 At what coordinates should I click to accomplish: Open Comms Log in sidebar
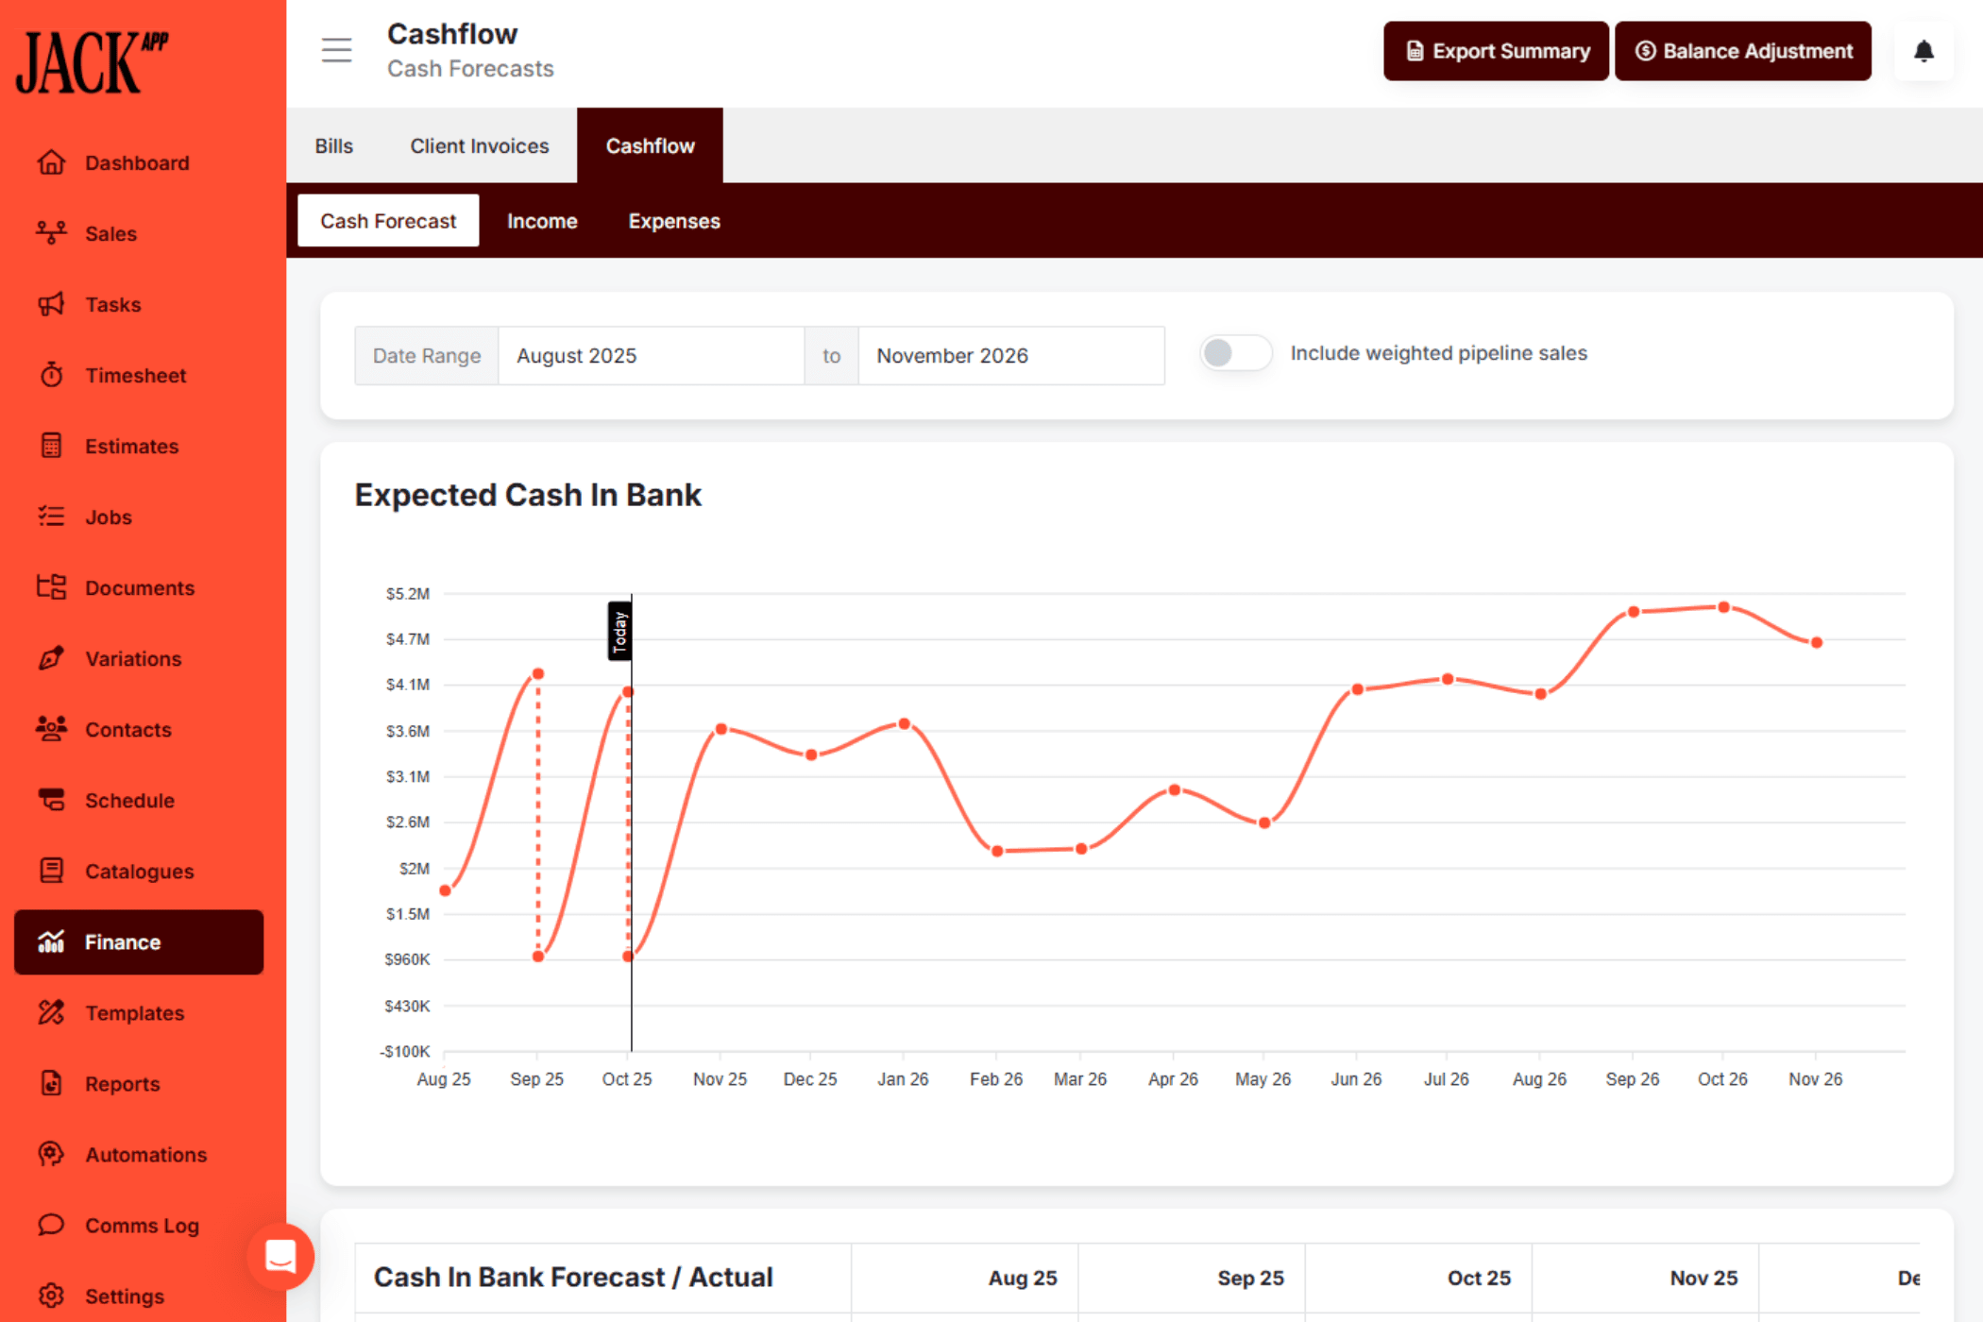click(x=142, y=1225)
